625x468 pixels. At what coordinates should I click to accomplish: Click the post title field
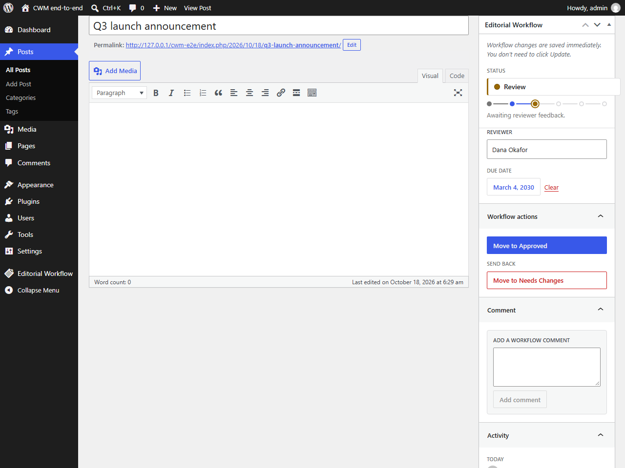tap(279, 26)
